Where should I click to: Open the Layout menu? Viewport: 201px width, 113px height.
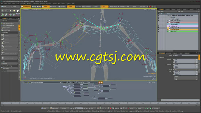pyautogui.click(x=63, y=4)
